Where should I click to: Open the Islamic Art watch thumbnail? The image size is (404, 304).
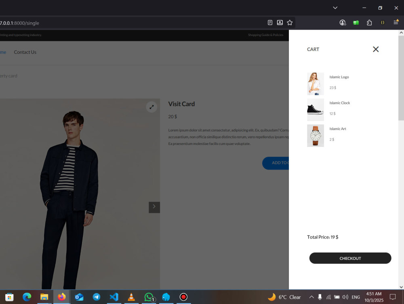click(x=316, y=136)
